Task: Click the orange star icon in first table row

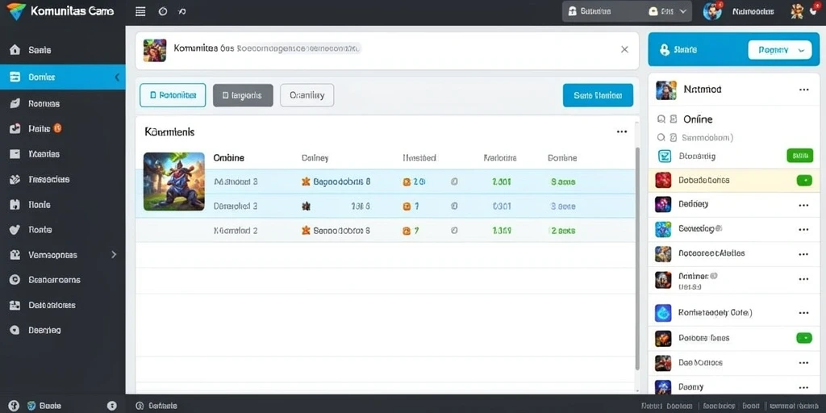Action: pos(306,181)
